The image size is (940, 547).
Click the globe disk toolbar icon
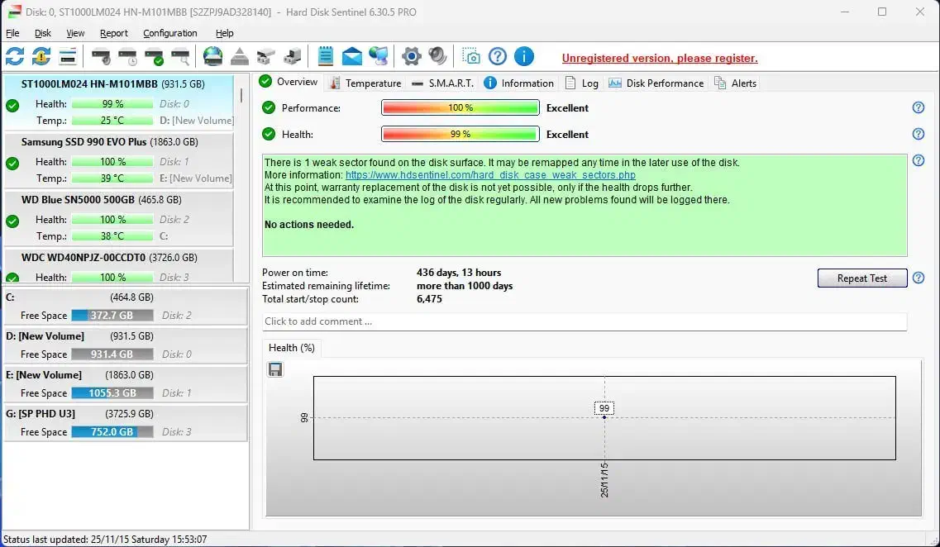point(212,56)
